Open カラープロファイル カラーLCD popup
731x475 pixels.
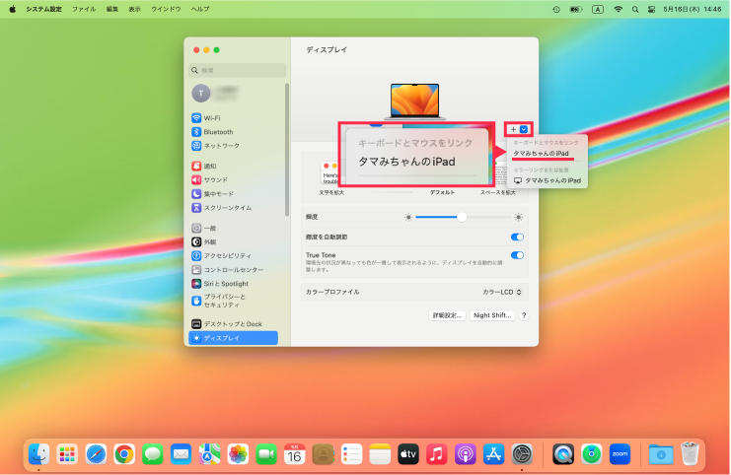click(x=502, y=292)
